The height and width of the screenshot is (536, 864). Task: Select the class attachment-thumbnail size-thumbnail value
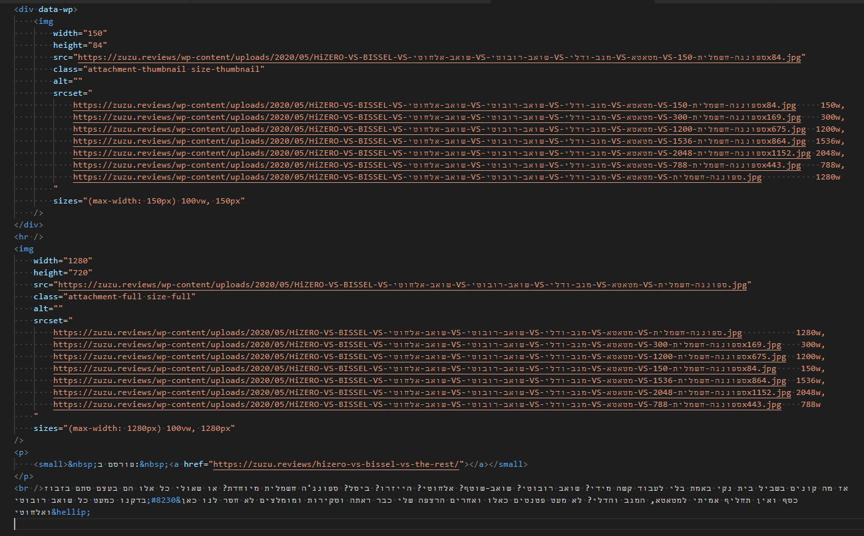tap(174, 70)
